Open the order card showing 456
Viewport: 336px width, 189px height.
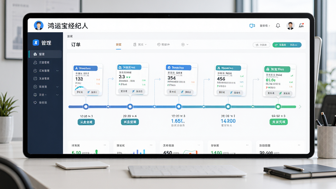pyautogui.click(x=230, y=80)
